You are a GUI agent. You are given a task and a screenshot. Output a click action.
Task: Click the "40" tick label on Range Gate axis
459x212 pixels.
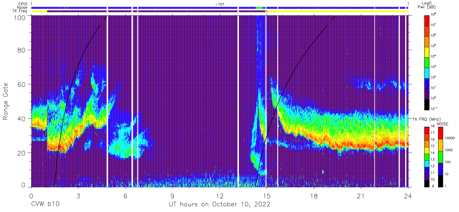22,119
